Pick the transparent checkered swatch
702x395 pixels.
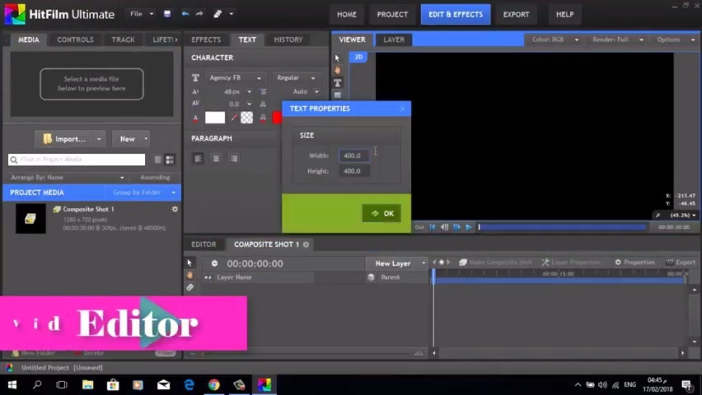(x=247, y=117)
